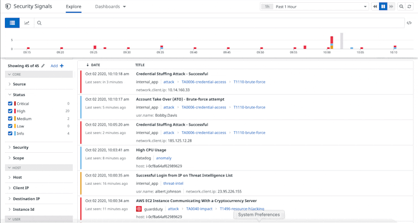Switch to list view button
The height and width of the screenshot is (223, 418).
click(12, 23)
